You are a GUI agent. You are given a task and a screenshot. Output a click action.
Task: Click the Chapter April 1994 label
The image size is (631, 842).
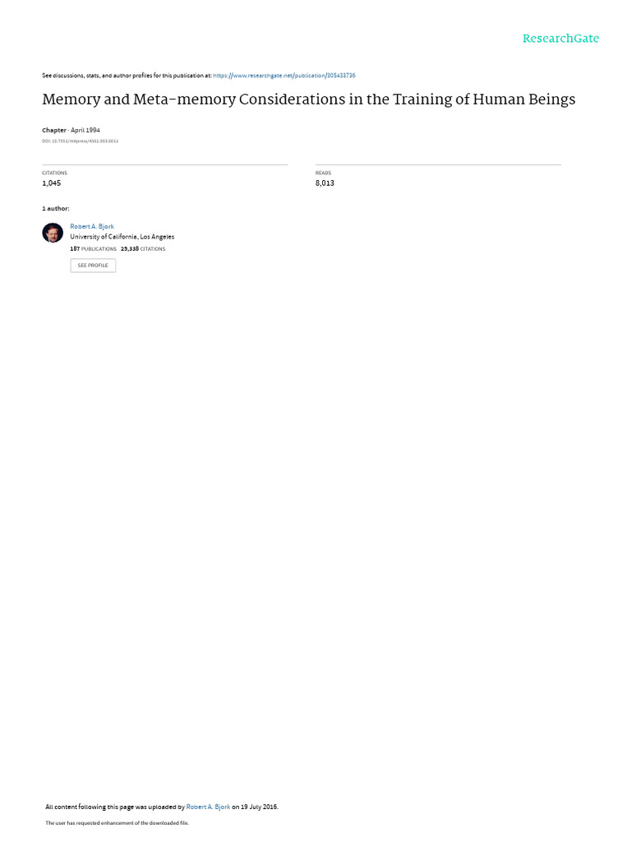pos(71,130)
